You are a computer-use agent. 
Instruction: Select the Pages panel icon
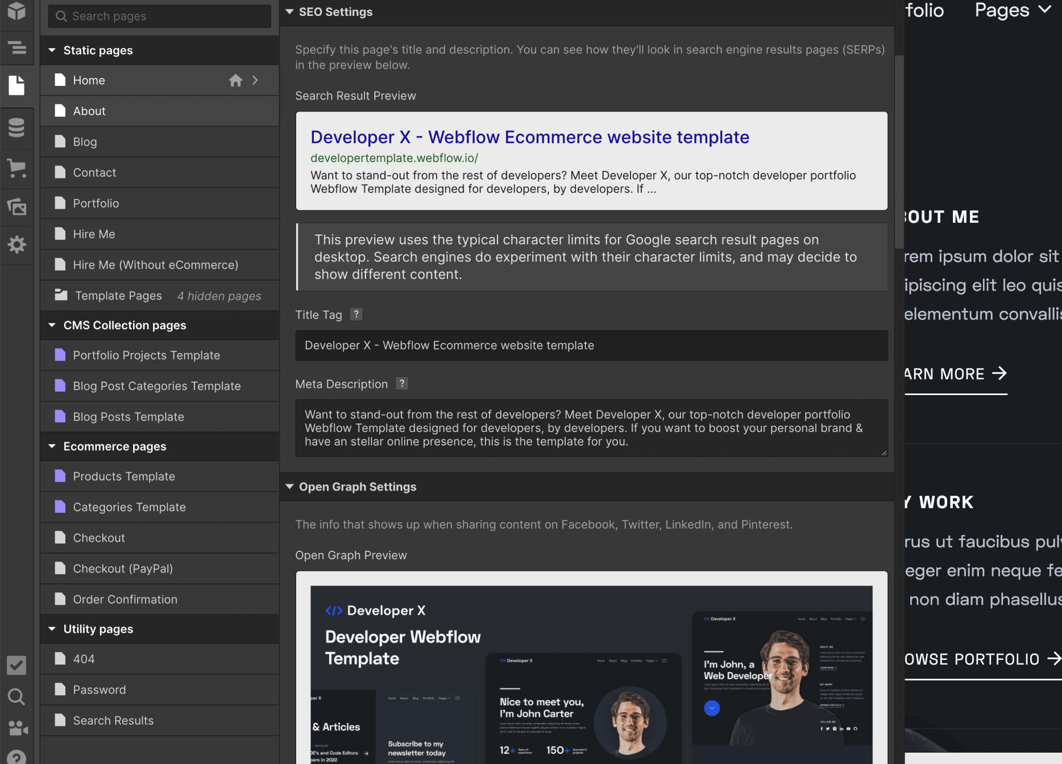coord(15,85)
